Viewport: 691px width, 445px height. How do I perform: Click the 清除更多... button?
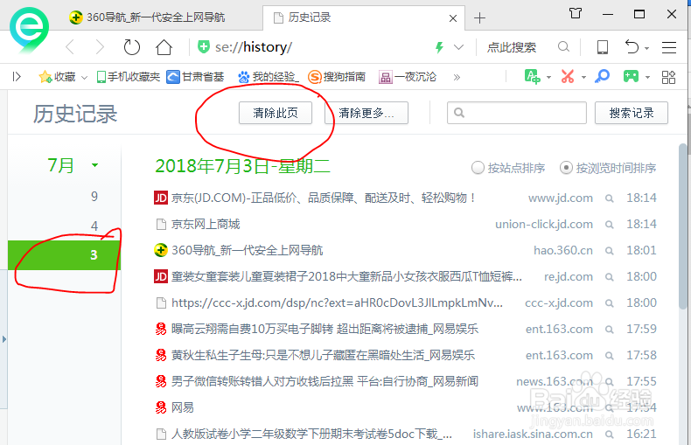pos(366,113)
